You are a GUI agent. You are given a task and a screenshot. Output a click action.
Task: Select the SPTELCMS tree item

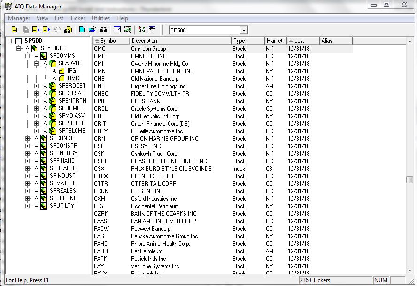[x=72, y=131]
